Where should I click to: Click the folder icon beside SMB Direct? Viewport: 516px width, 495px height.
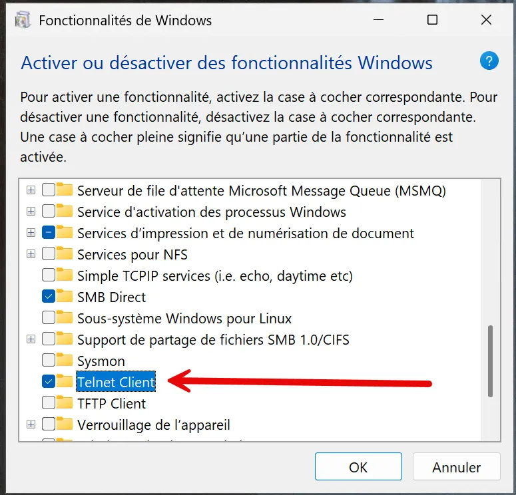click(x=64, y=296)
